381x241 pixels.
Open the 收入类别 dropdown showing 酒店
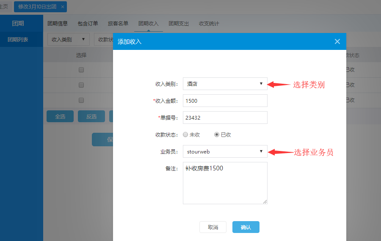click(225, 84)
